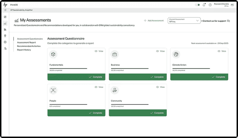Open Recommended Activities in side menu
Viewport: 238px width, 138px height.
pyautogui.click(x=29, y=46)
